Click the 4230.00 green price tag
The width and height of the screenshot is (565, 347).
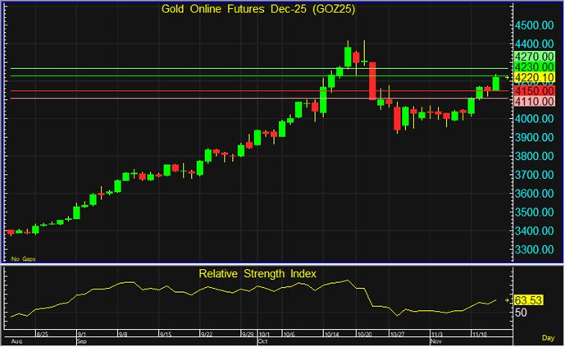tap(535, 66)
